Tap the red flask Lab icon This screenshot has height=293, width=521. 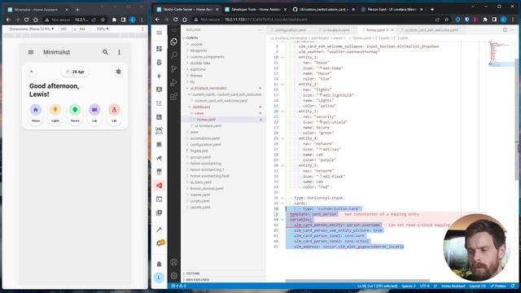click(x=114, y=110)
